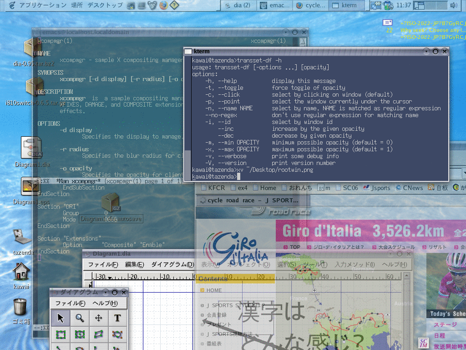The image size is (466, 350).
Task: Click the mail notification envelope icon
Action: [387, 22]
